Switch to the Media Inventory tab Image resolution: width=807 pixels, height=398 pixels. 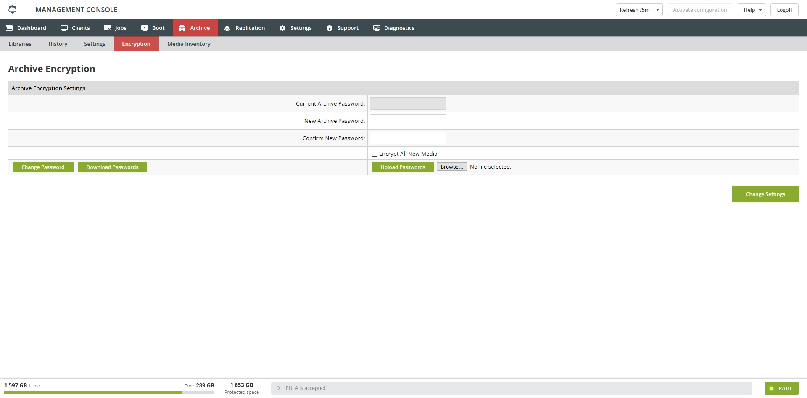[x=189, y=44]
